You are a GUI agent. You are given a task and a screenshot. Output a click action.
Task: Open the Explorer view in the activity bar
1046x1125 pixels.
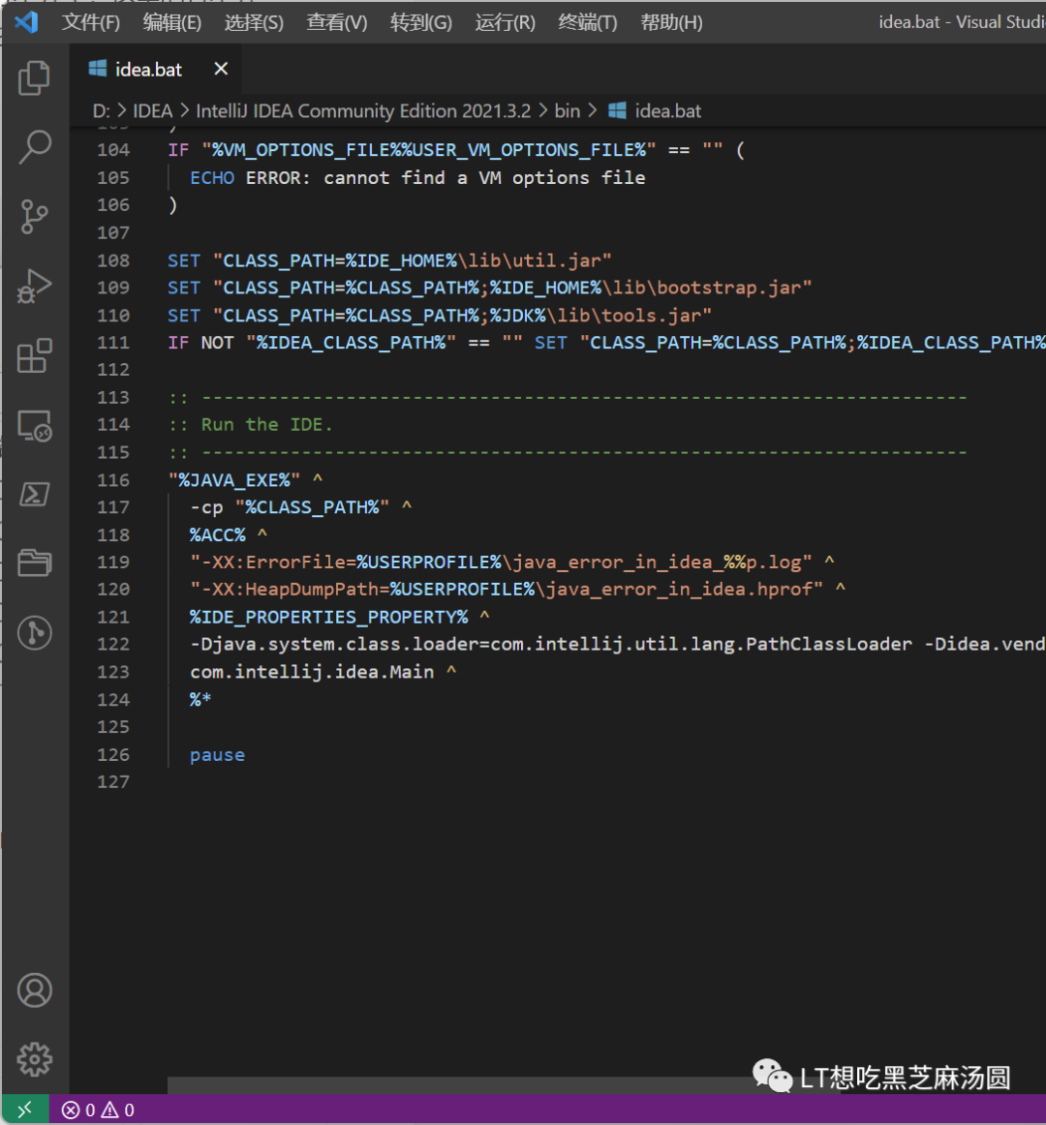point(35,77)
